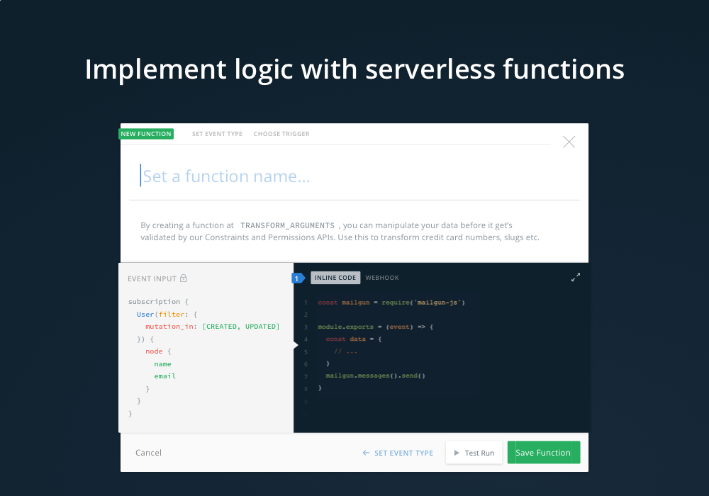Go to the Set Event Type step tab
The image size is (709, 496).
click(x=217, y=134)
